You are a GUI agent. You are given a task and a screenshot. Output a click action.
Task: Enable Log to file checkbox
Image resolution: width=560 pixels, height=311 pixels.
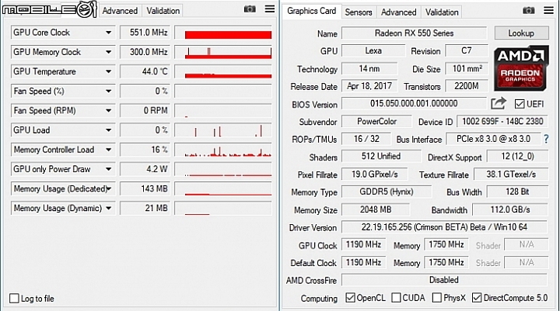(x=14, y=298)
